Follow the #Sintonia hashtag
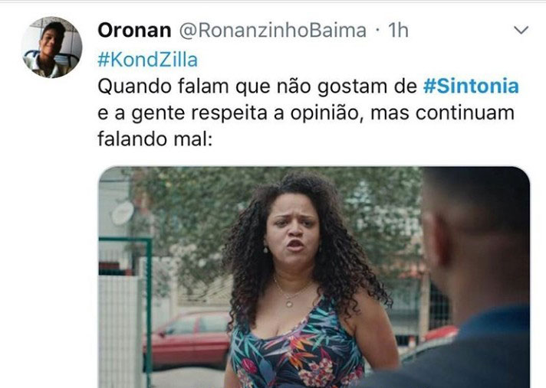Screen dimensions: 546x388 point(471,86)
